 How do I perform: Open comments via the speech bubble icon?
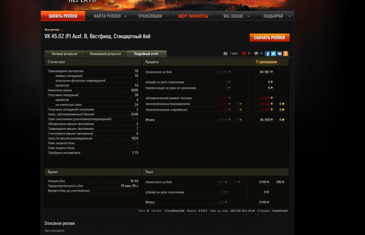256,54
